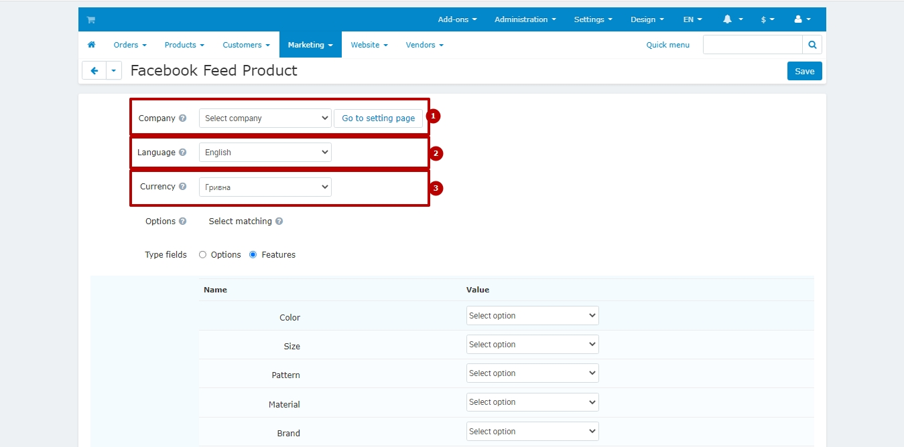This screenshot has width=904, height=447.
Task: Click help icon next to Currency label
Action: point(182,187)
